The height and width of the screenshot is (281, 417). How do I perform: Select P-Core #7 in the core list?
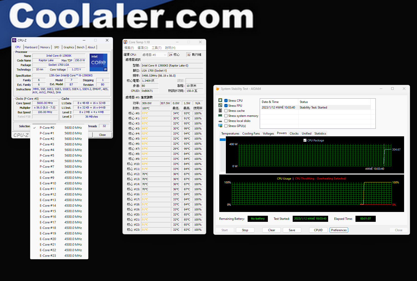point(59,167)
